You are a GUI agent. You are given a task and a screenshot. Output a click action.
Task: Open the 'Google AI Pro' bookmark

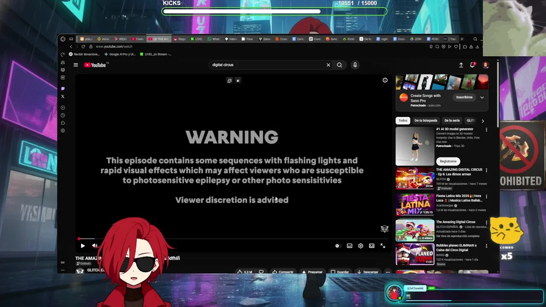120,54
